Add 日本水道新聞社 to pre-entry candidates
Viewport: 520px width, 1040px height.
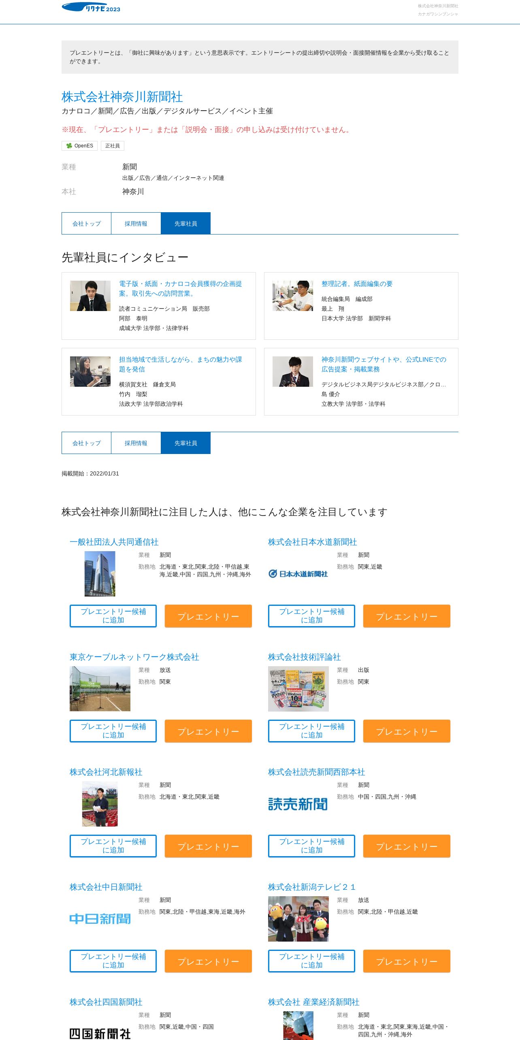tap(311, 616)
